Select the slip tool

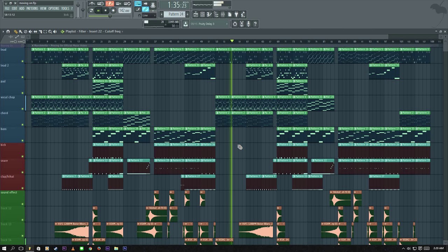pyautogui.click(x=35, y=31)
